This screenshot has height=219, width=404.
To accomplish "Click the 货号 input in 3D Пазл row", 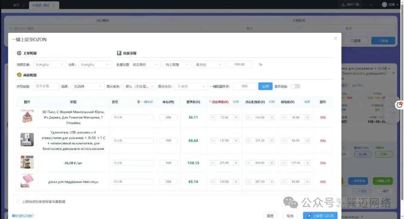I will tap(133, 117).
